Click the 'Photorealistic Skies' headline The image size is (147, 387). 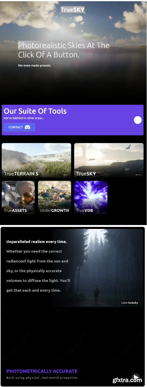coord(64,50)
